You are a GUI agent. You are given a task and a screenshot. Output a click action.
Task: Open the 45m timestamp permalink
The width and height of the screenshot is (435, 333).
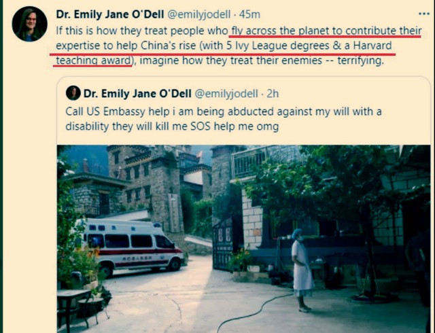click(249, 14)
